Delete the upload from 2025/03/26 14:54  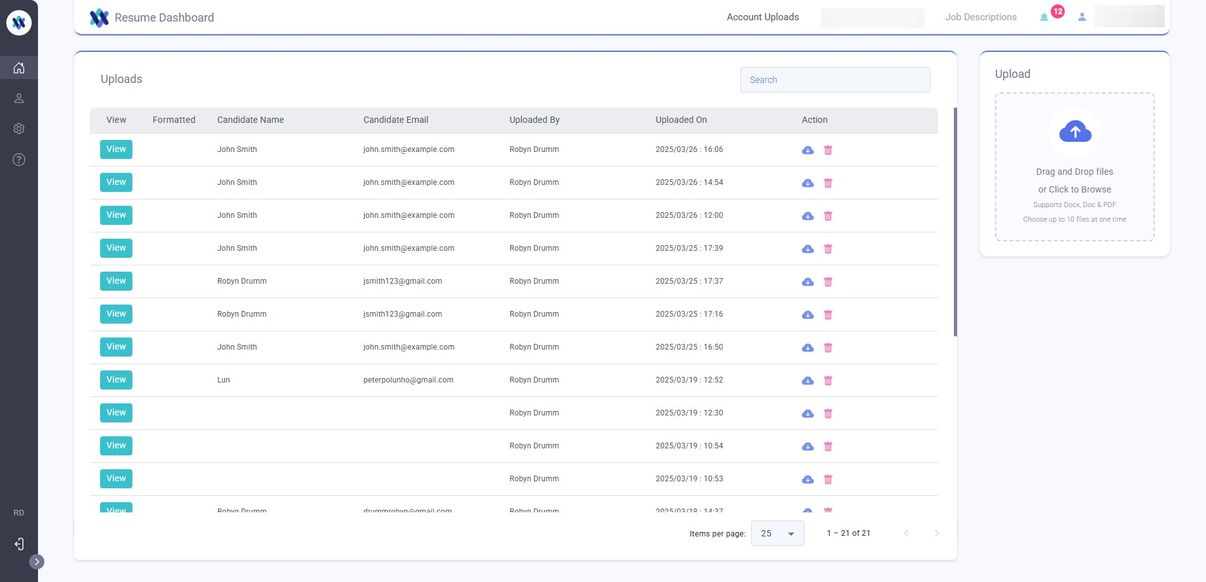click(828, 183)
